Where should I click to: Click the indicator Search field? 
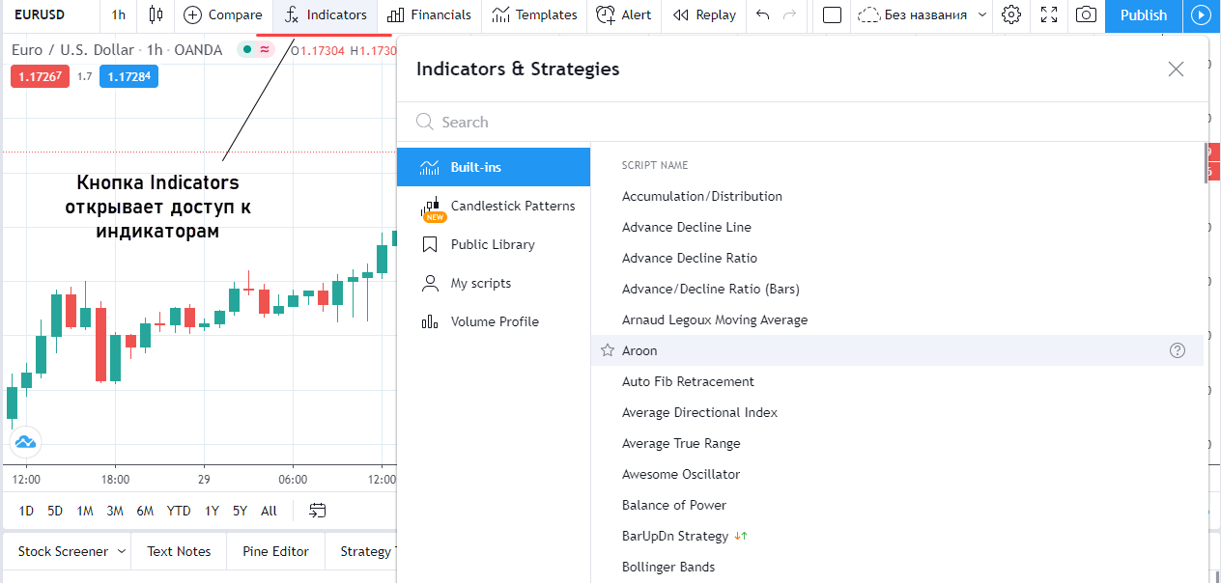[802, 122]
